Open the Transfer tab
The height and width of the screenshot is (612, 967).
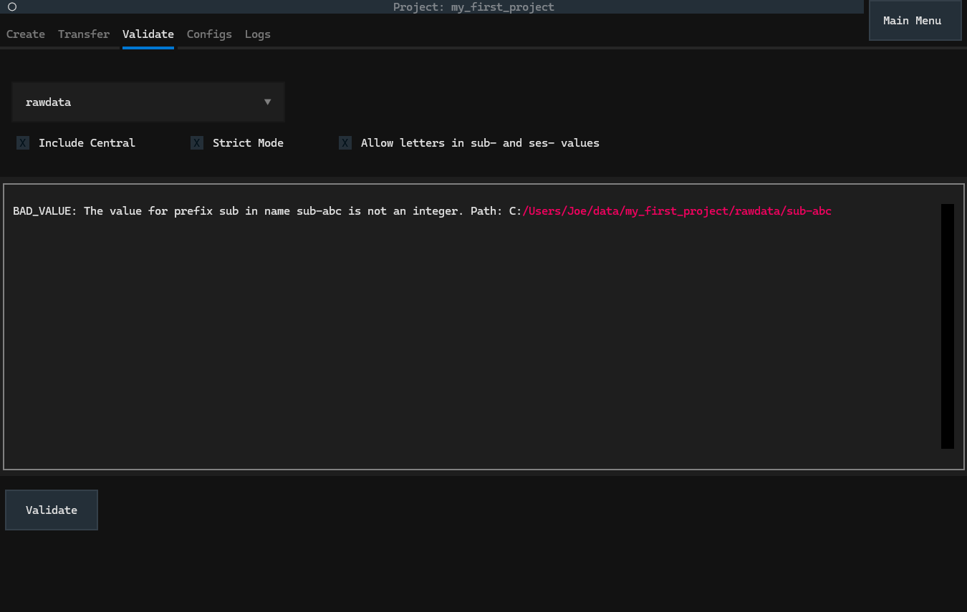[x=84, y=34]
